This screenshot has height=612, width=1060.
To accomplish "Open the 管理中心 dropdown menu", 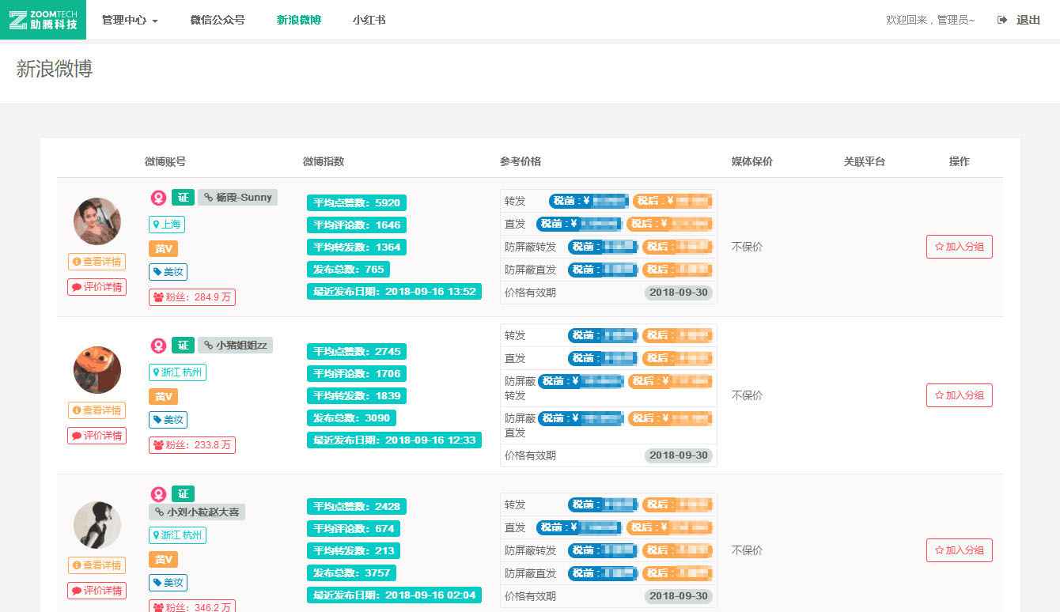I will [x=130, y=21].
